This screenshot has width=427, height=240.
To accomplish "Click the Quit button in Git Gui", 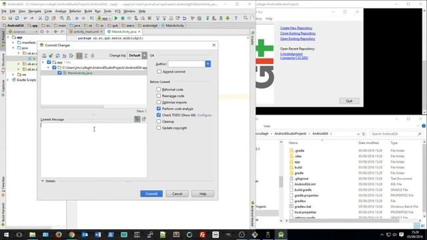I will tap(349, 101).
